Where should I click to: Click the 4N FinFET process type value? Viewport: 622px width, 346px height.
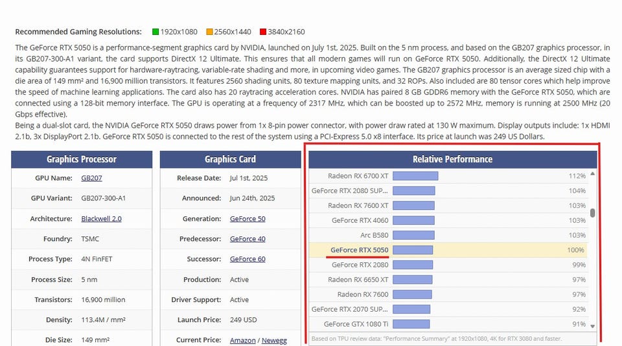(97, 259)
